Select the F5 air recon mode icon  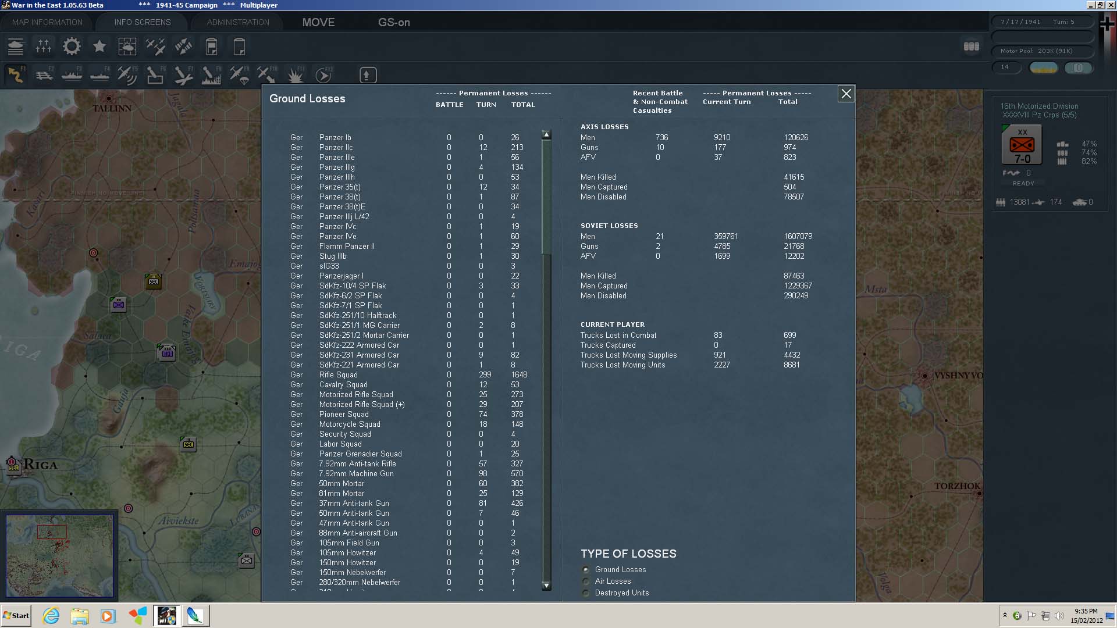[127, 75]
